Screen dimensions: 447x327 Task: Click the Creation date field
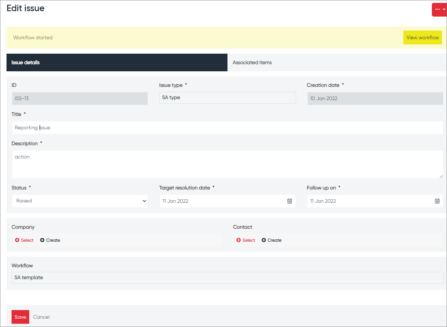[x=375, y=98]
